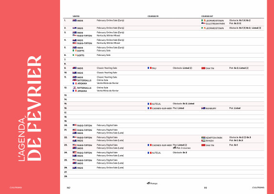The width and height of the screenshot is (274, 194).
Task: Click Obstacle Gr.3, Listed in row 15
Action: click(183, 104)
